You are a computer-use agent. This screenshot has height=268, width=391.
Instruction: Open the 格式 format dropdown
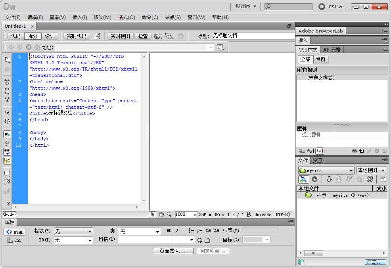73,231
